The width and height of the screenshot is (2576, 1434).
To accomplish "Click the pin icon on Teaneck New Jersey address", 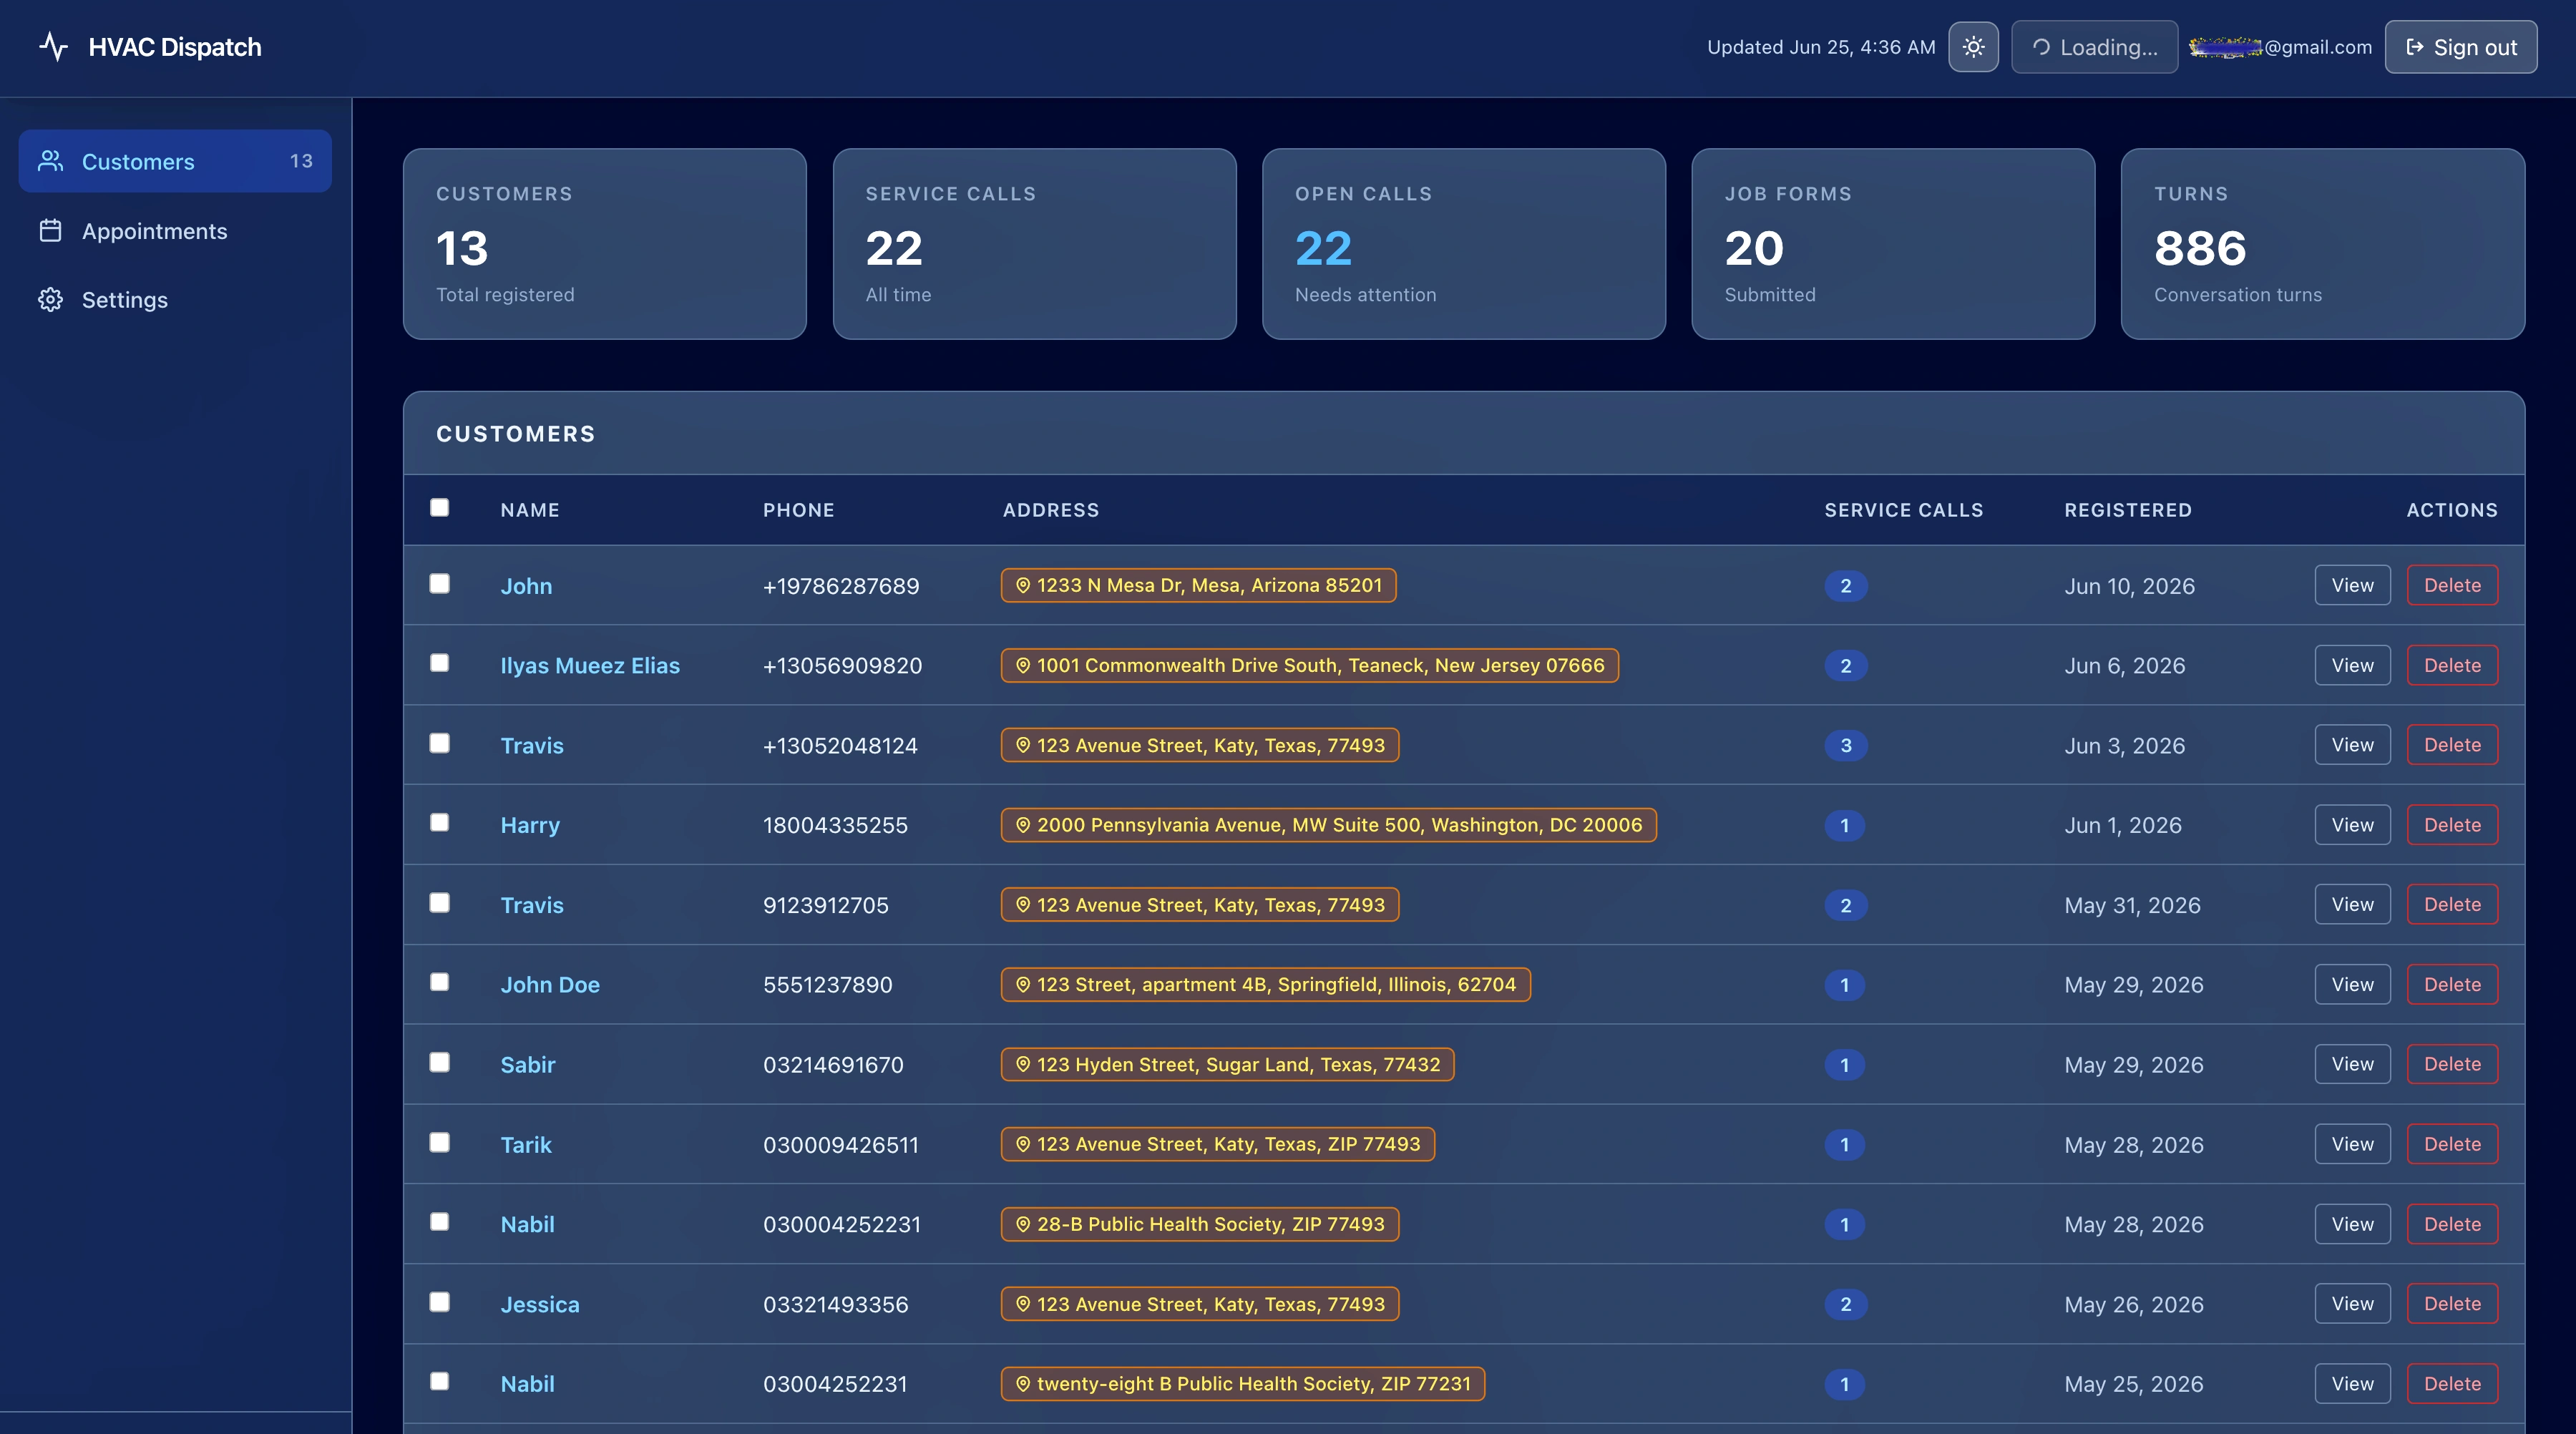I will click(x=1023, y=666).
